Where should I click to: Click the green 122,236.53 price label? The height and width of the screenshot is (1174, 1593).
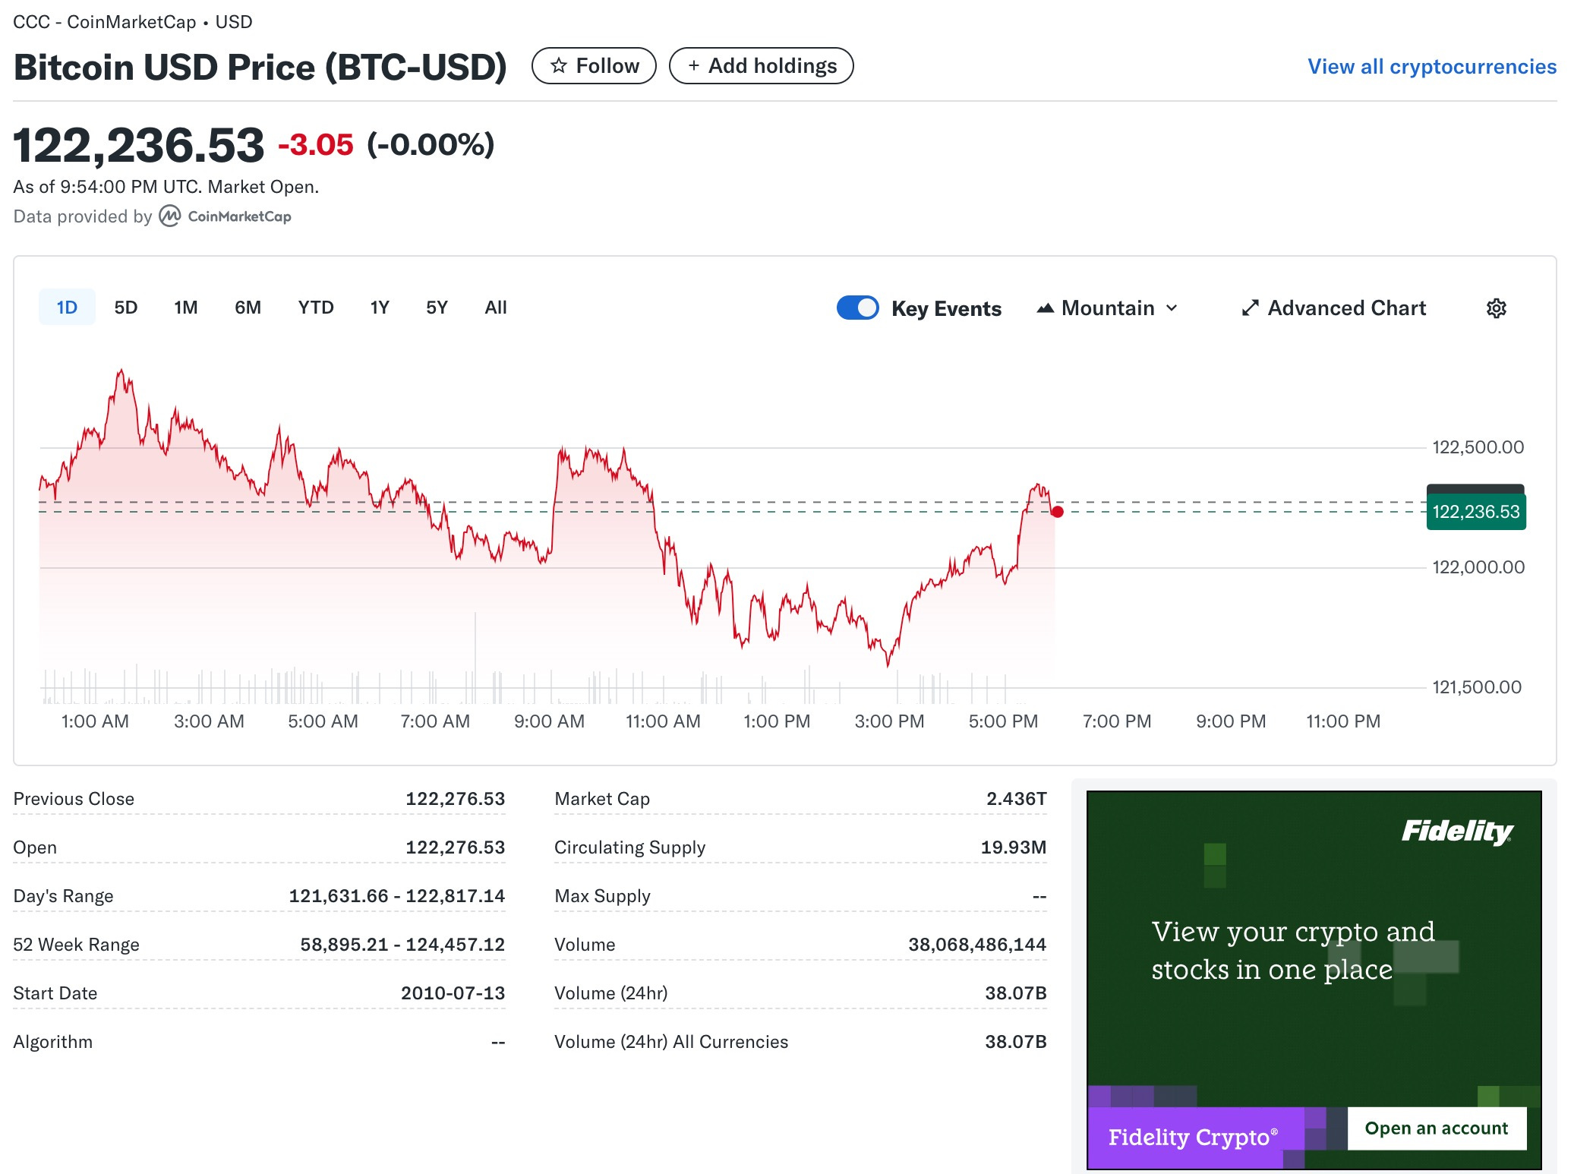[1475, 512]
